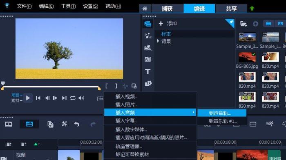286x160 pixels.
Task: Select 到声音轨... submenu option
Action: 222,113
